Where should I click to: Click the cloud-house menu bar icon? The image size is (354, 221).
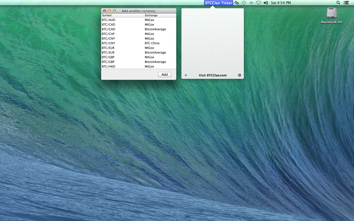[x=237, y=3]
